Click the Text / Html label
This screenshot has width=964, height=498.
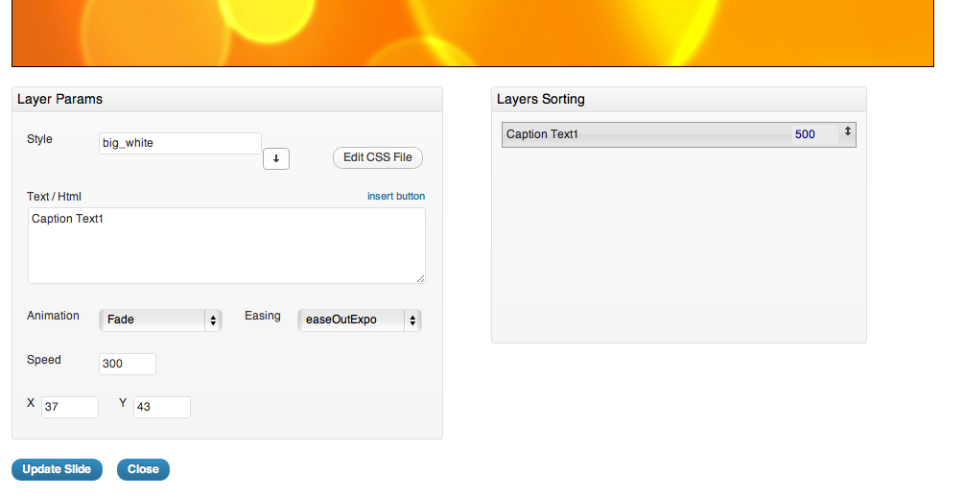tap(54, 197)
